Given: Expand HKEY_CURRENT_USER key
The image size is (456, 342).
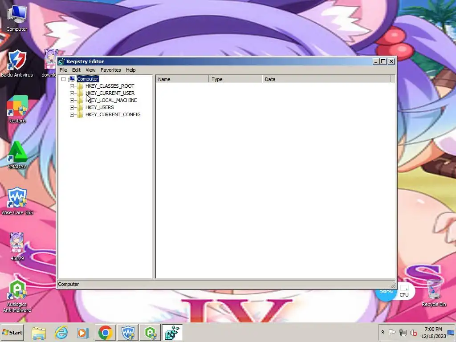Looking at the screenshot, I should pos(72,94).
